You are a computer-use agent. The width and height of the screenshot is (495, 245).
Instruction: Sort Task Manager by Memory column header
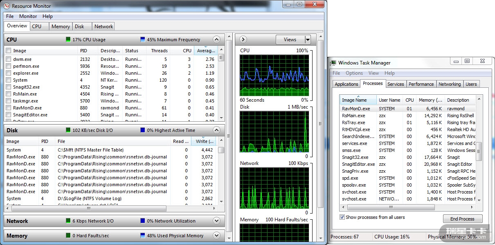430,100
